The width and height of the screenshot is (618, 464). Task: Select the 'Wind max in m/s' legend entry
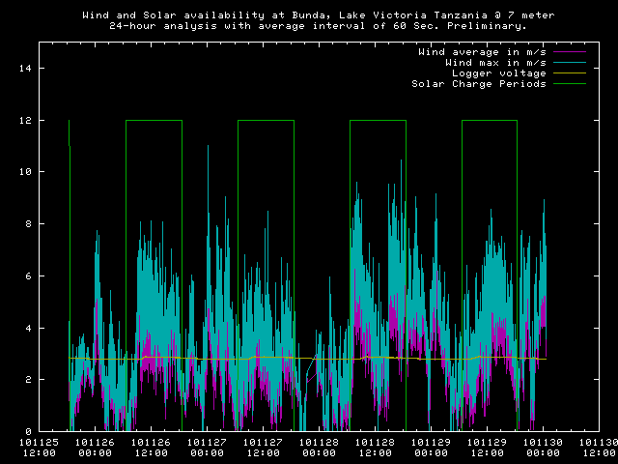click(x=493, y=62)
